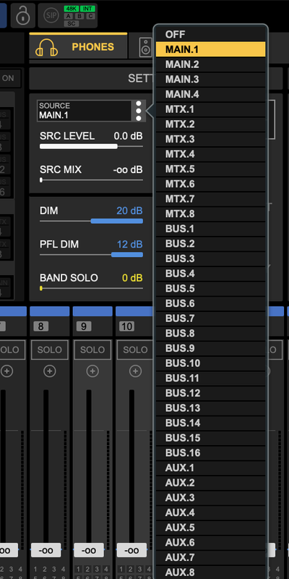The width and height of the screenshot is (289, 579).
Task: Open the PHONES tab
Action: tap(78, 47)
